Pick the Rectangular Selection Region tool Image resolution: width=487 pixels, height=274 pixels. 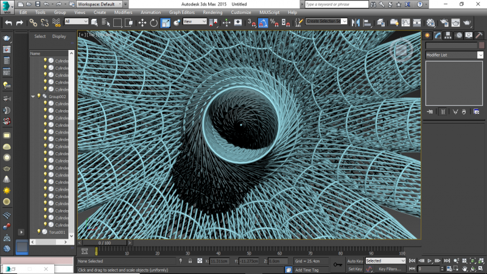(x=117, y=23)
